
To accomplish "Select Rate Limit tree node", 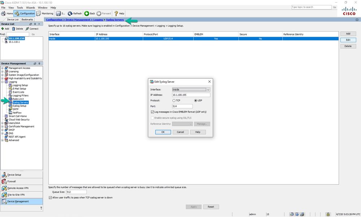I will click(x=18, y=99).
